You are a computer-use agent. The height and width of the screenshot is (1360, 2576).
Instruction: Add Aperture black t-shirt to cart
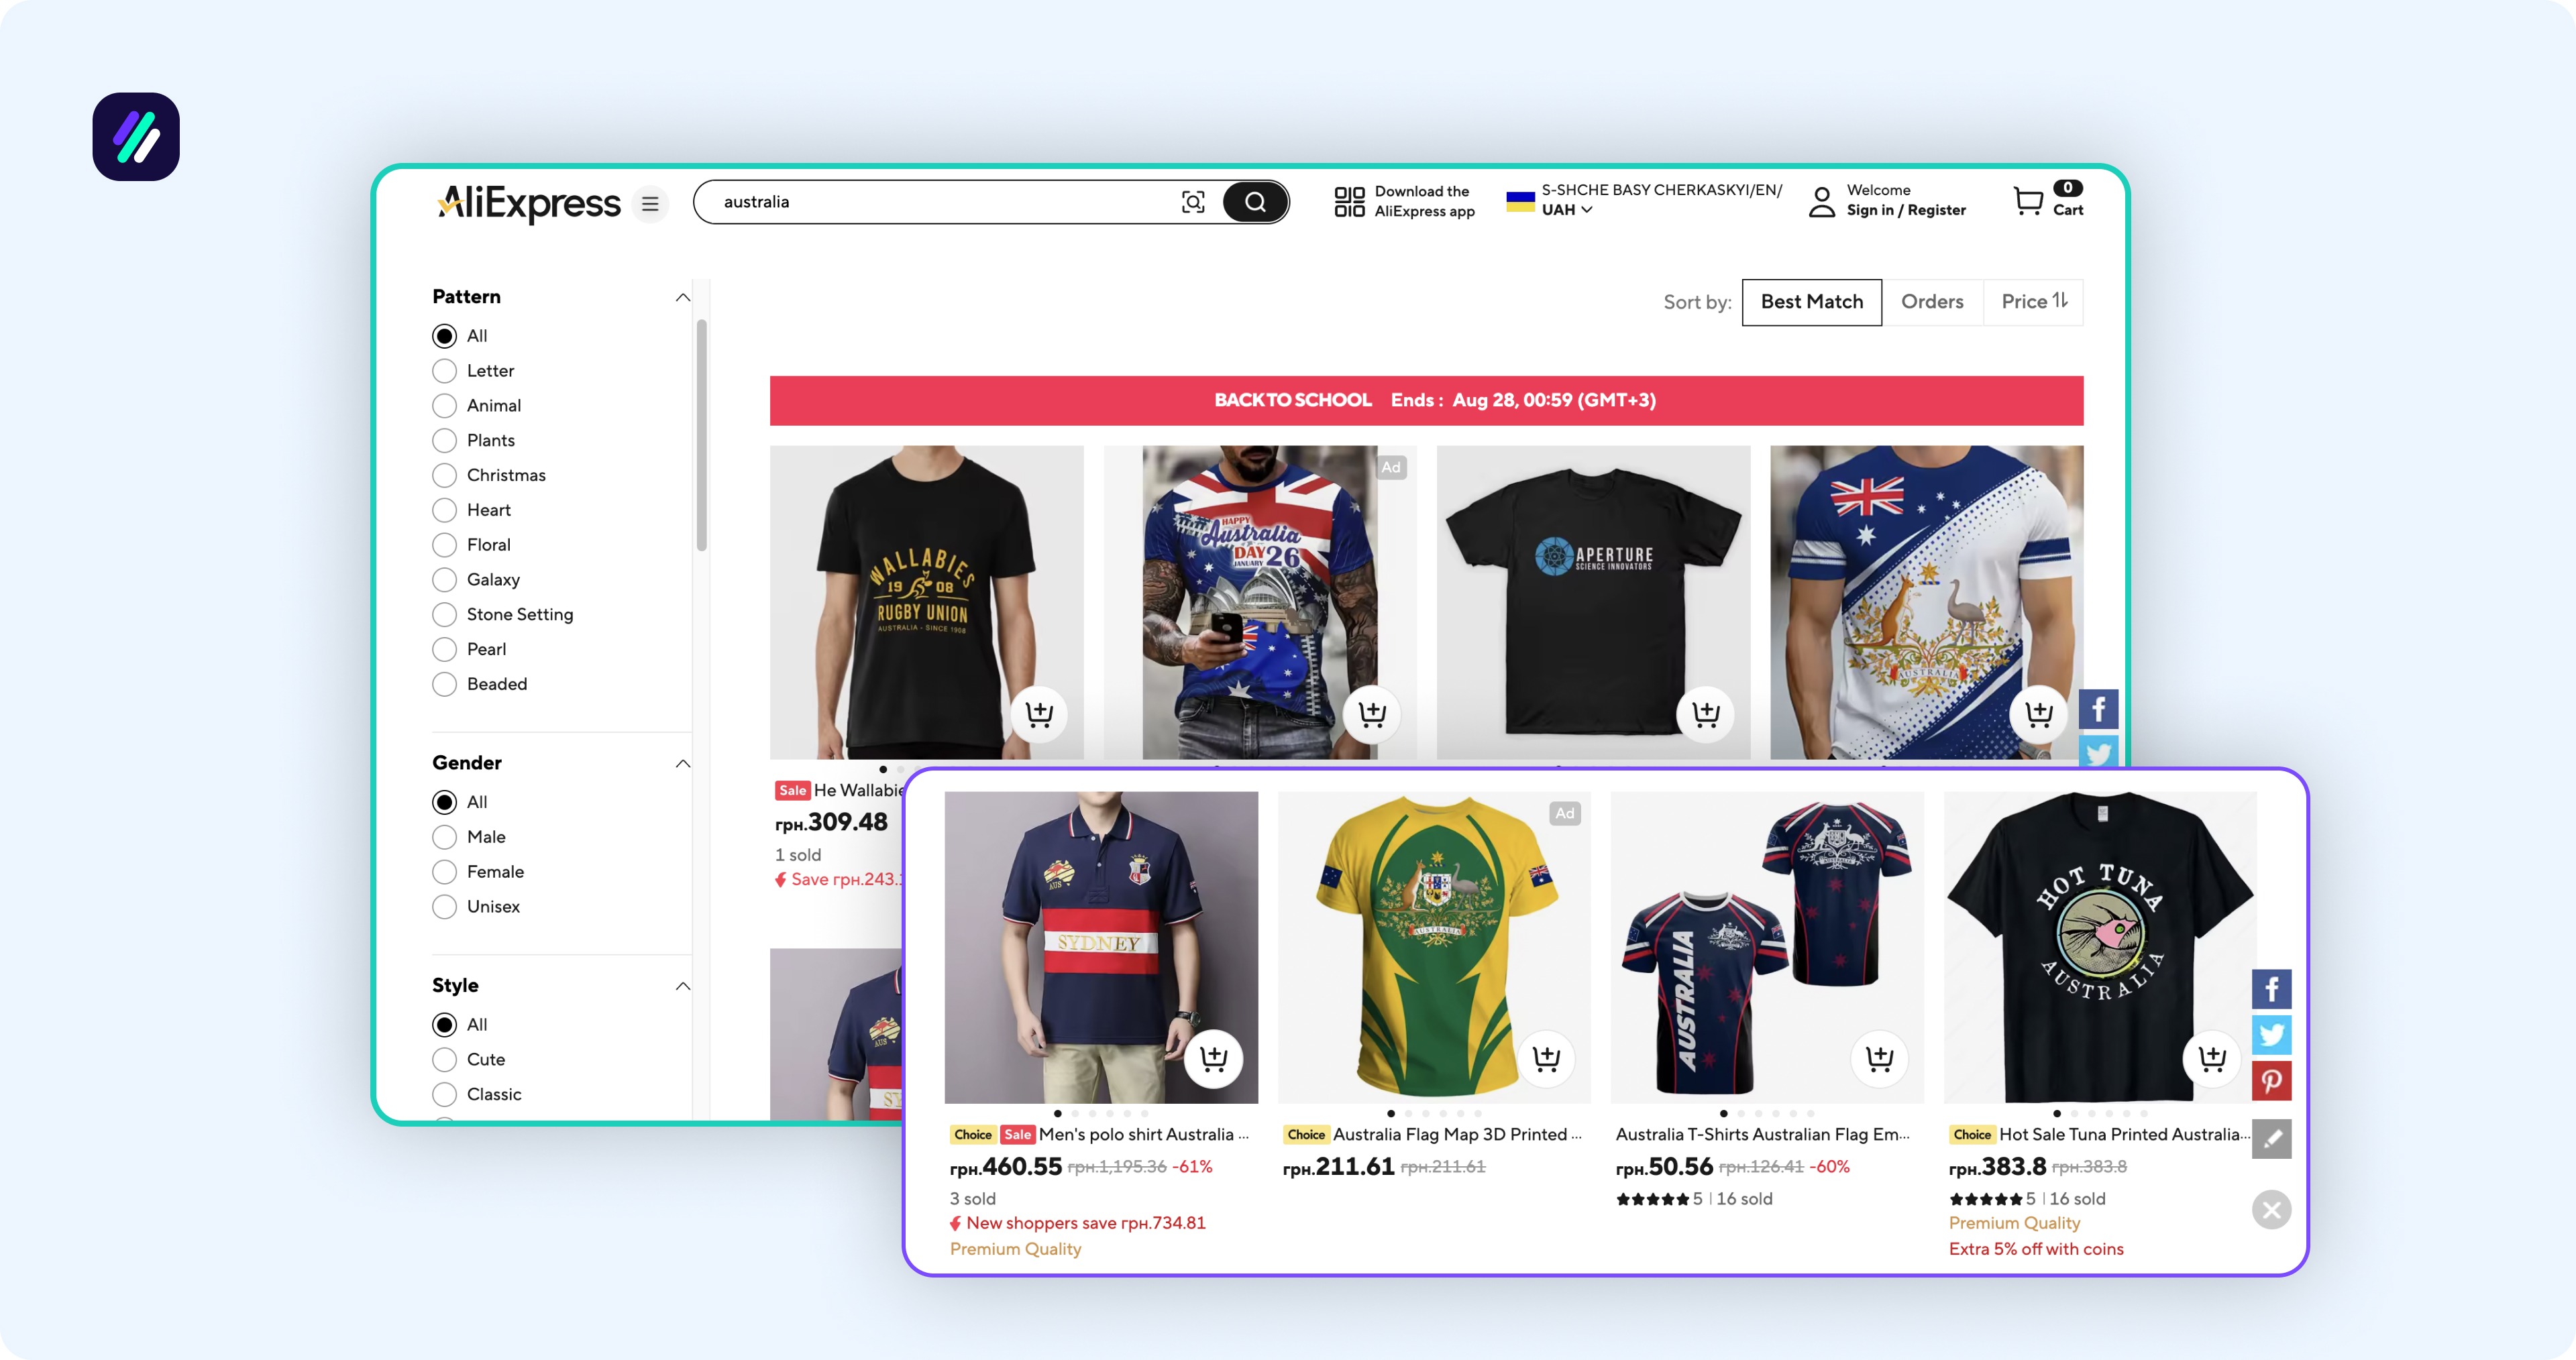pos(1705,714)
